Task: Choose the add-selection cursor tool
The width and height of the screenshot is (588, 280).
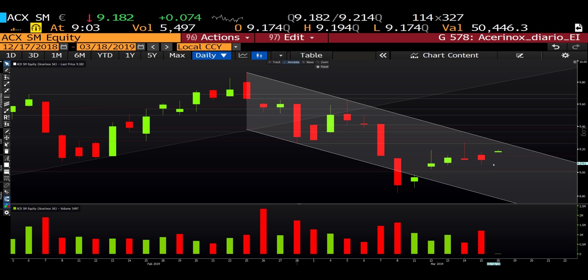Action: coord(6,144)
